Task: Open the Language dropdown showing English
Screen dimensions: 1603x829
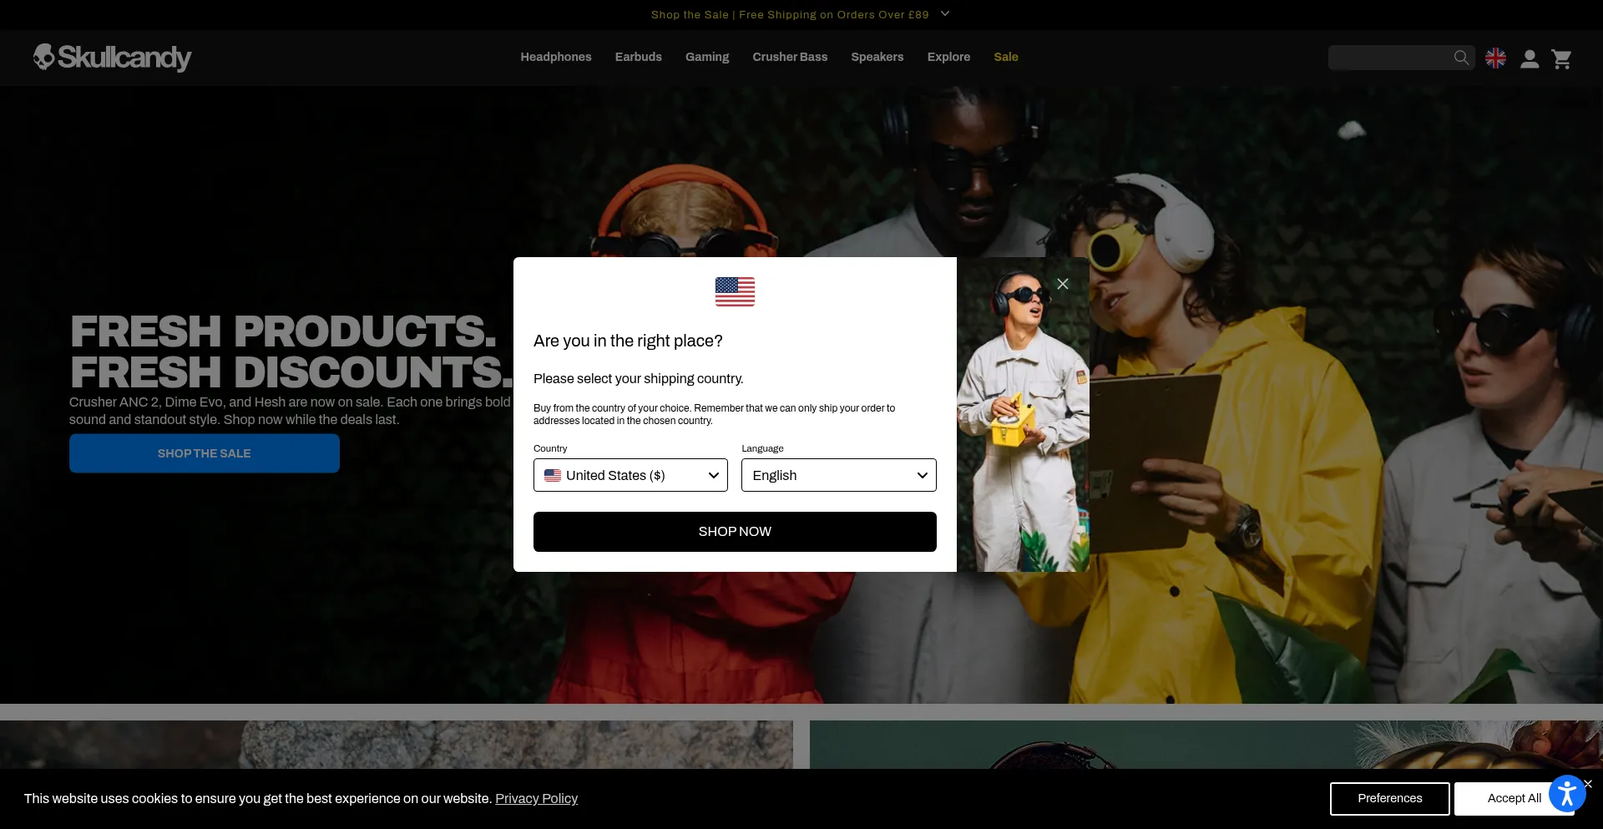Action: [x=839, y=475]
